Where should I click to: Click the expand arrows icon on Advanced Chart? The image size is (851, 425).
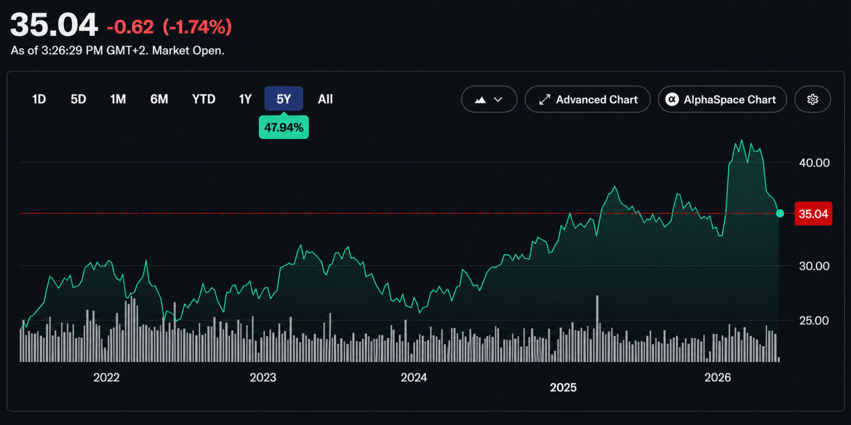tap(544, 99)
